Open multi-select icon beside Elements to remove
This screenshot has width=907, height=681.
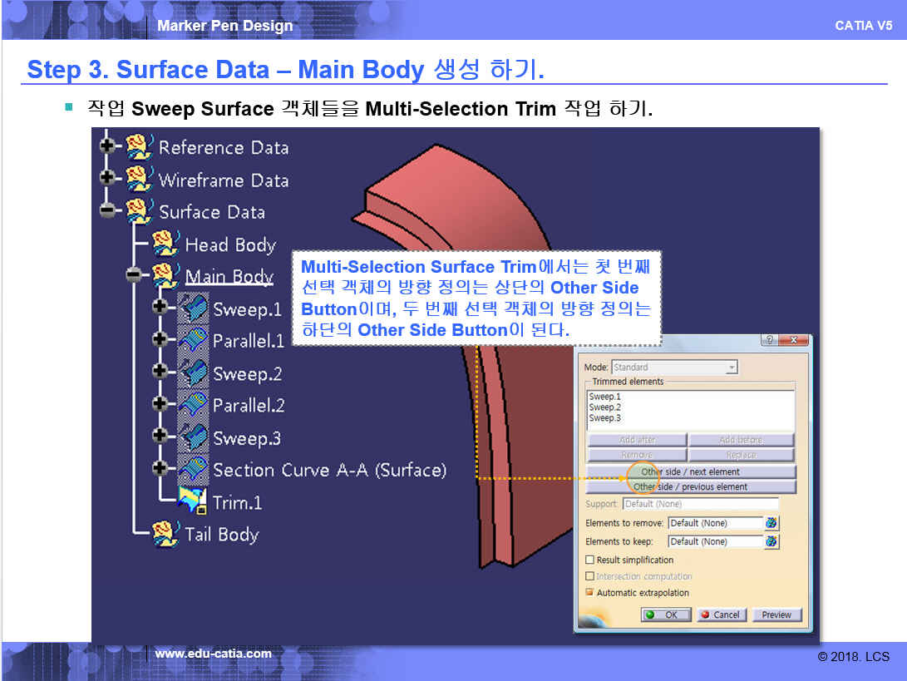(771, 523)
